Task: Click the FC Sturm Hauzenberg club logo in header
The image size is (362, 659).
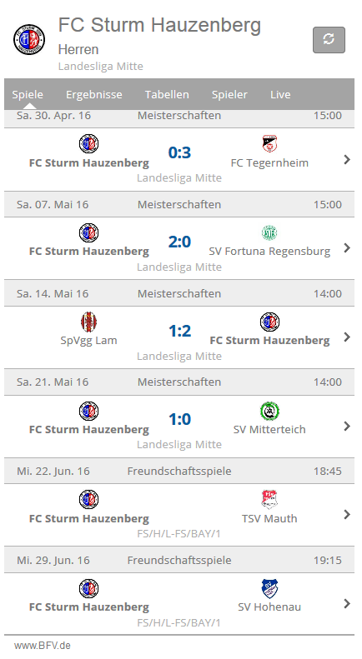Action: [x=29, y=39]
